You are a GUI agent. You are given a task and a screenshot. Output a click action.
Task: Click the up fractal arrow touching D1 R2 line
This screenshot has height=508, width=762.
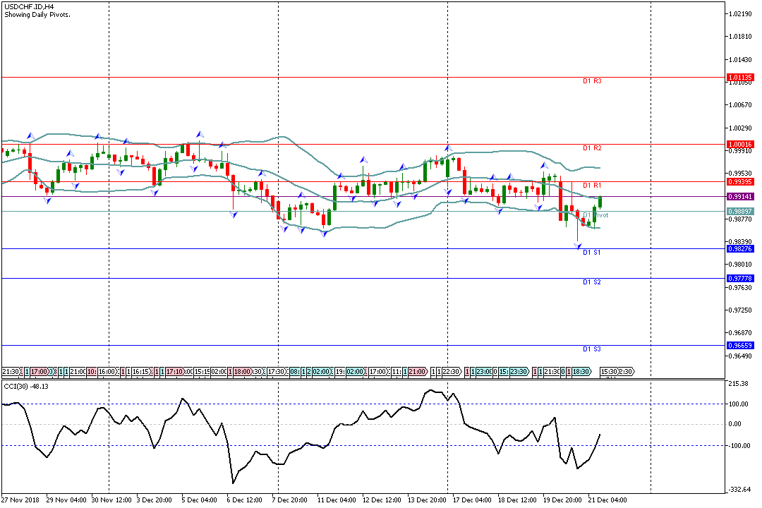pyautogui.click(x=222, y=145)
